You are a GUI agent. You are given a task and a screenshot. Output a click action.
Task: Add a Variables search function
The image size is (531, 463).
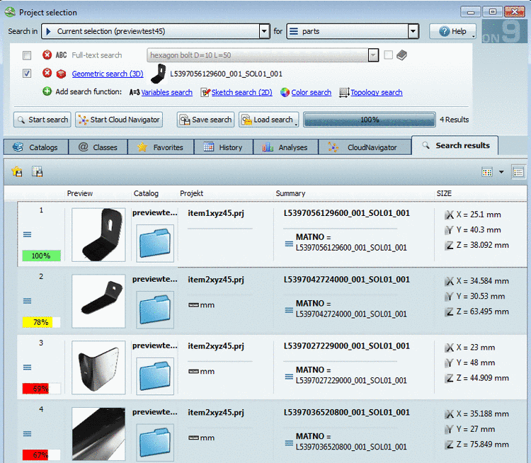click(x=166, y=92)
